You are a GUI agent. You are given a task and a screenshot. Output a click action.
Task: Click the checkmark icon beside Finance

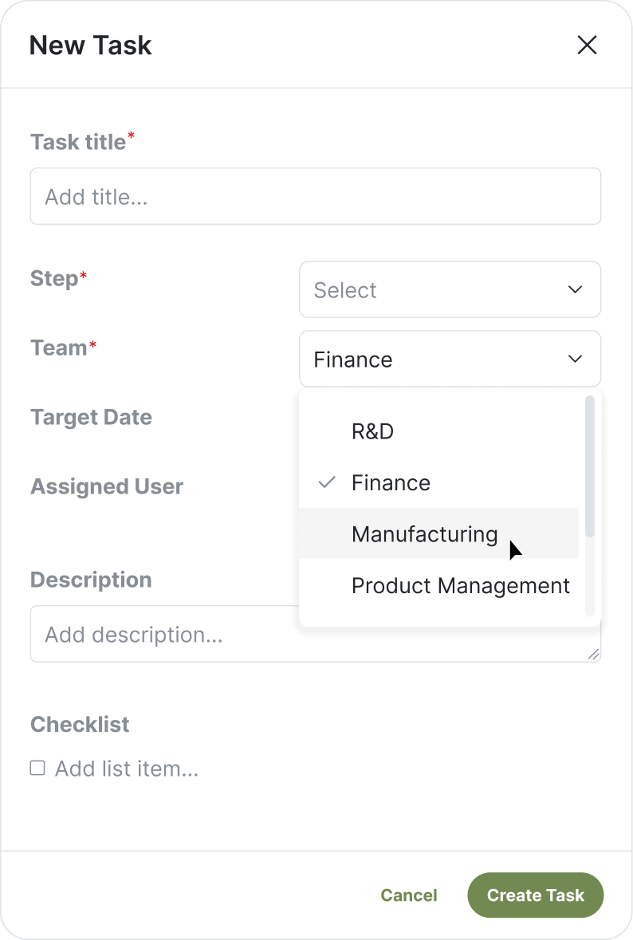point(327,482)
